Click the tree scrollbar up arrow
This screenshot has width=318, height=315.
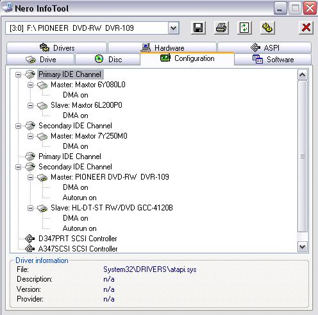click(x=303, y=75)
